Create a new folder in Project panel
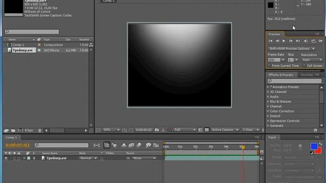Image resolution: width=326 pixels, height=183 pixels. [x=13, y=130]
